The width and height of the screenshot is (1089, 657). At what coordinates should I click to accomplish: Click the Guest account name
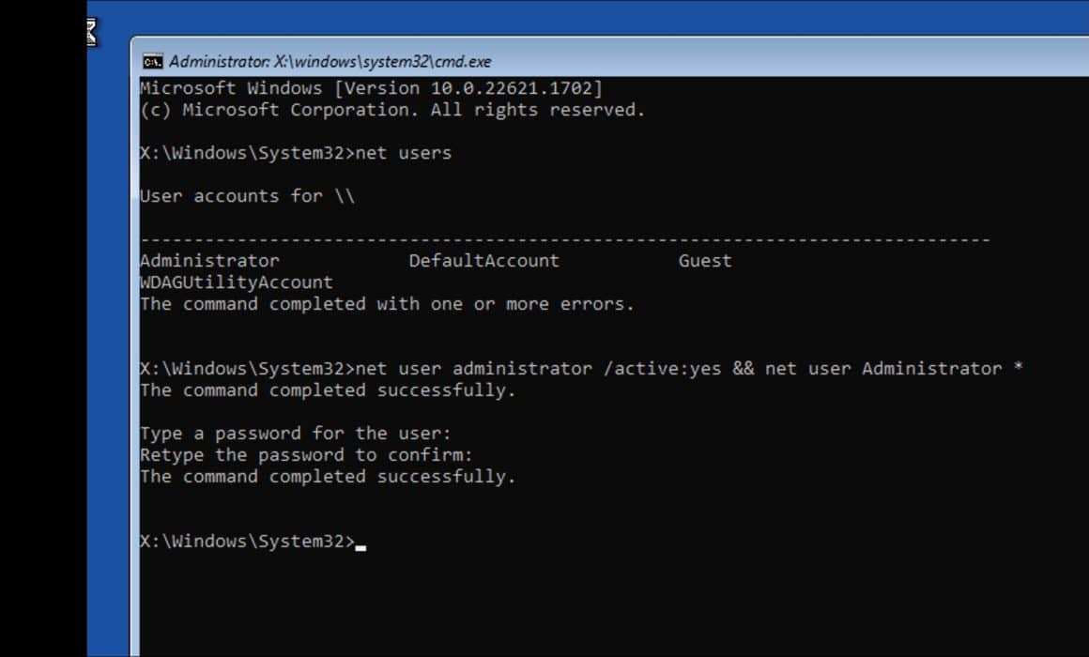click(704, 260)
